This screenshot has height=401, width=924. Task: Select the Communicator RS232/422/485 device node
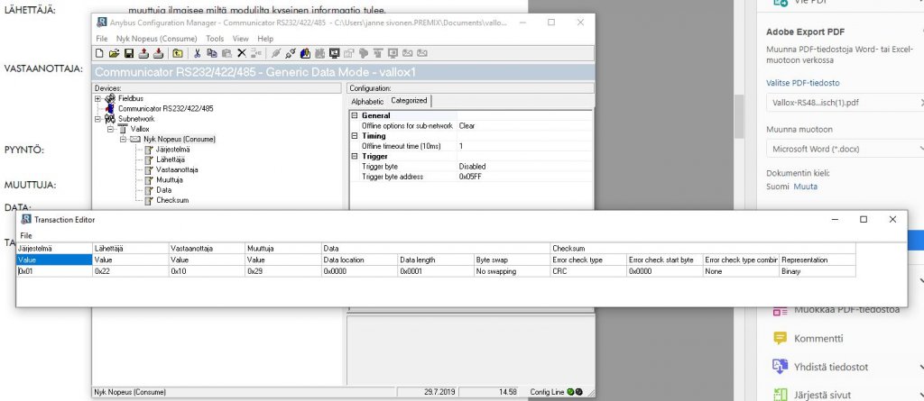click(x=165, y=108)
